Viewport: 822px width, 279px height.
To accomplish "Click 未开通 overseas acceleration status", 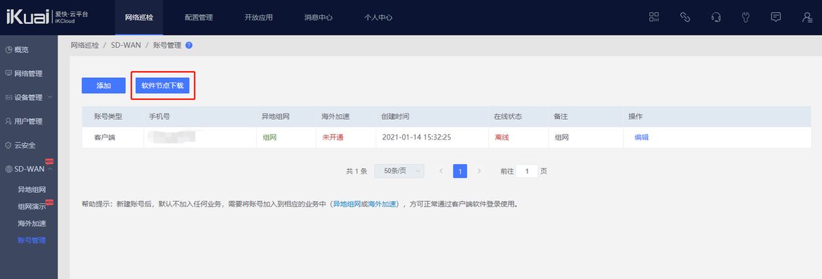I will point(333,137).
